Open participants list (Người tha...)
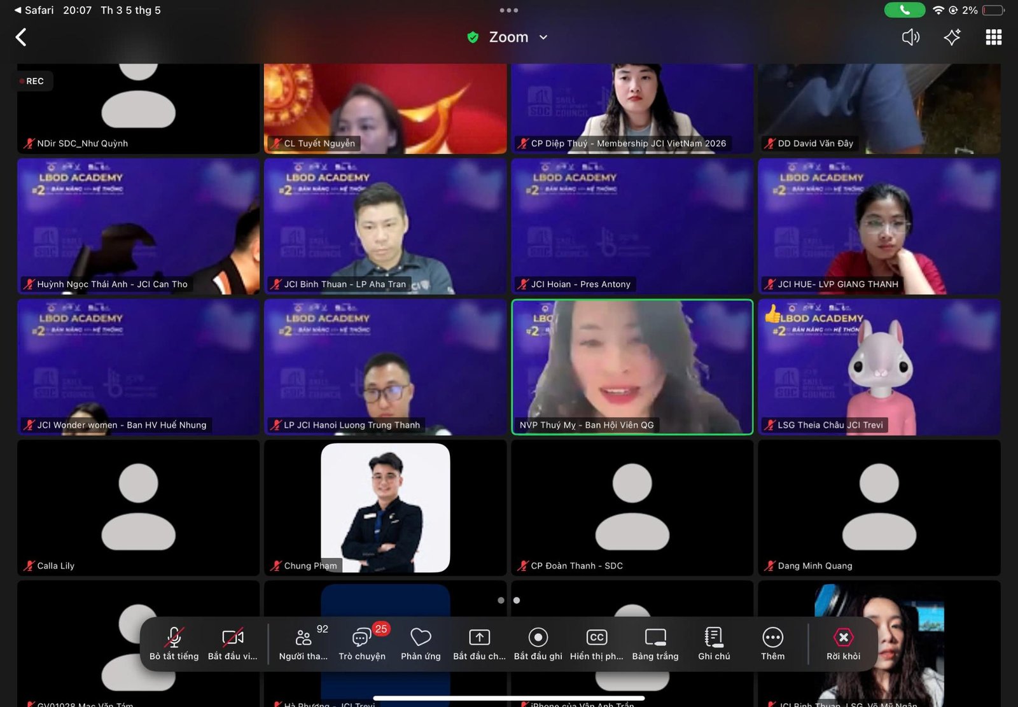This screenshot has height=707, width=1018. [x=303, y=644]
